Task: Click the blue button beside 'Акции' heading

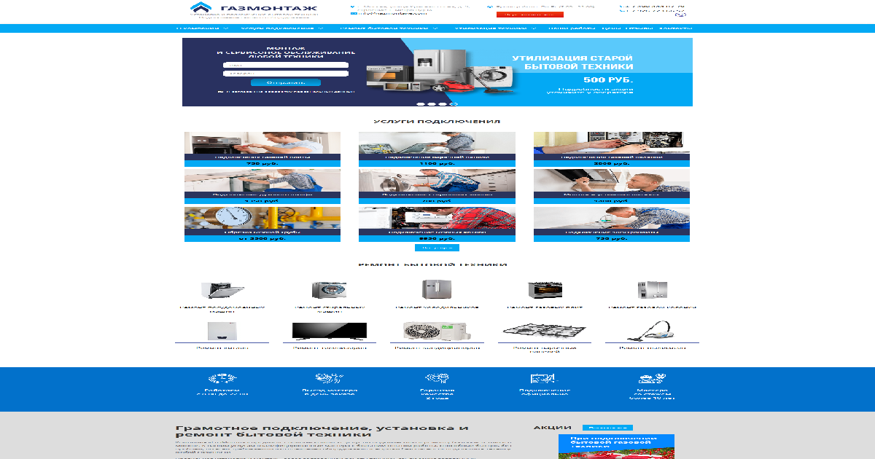Action: (x=607, y=428)
